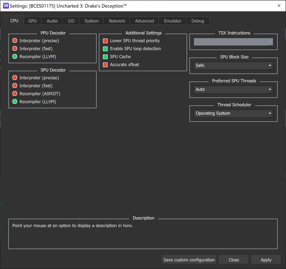The width and height of the screenshot is (286, 269).
Task: Go to the Debug tab
Action: coord(198,21)
